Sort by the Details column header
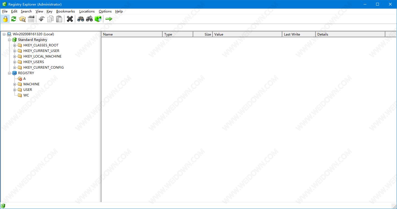This screenshot has height=209, width=397. pyautogui.click(x=350, y=34)
